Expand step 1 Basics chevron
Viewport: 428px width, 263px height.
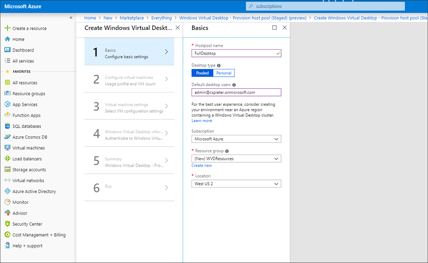click(x=166, y=51)
